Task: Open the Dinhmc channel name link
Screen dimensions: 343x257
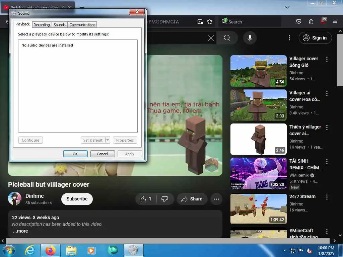Action: tap(35, 196)
